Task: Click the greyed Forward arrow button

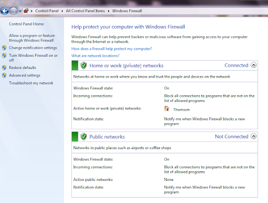Action: [x=13, y=11]
